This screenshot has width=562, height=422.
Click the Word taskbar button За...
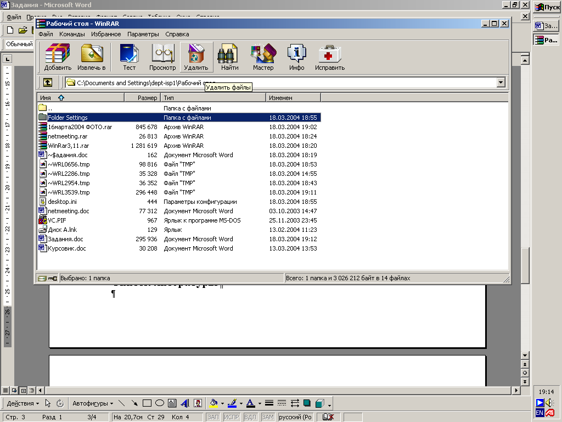(547, 25)
